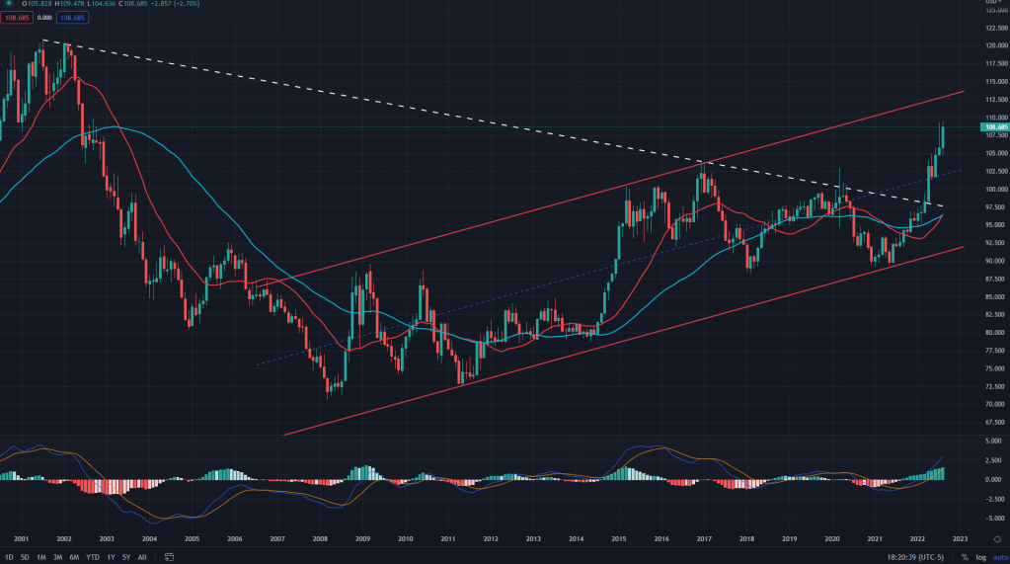Click the green market status dot

click(x=9, y=5)
